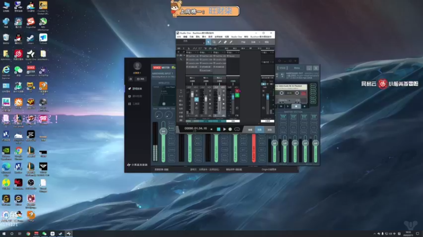This screenshot has height=237, width=423.
Task: Toggle A2 bus on Voicemeeter Hardware Input 1
Action: click(171, 129)
